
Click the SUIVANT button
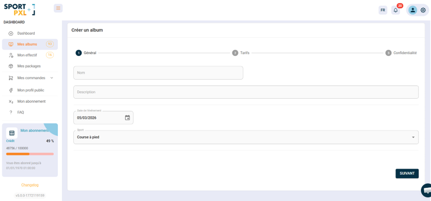pyautogui.click(x=407, y=173)
